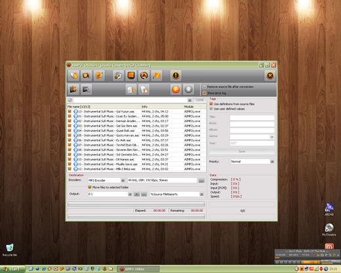
Task: Start conversion with the orange play button
Action: point(176,89)
